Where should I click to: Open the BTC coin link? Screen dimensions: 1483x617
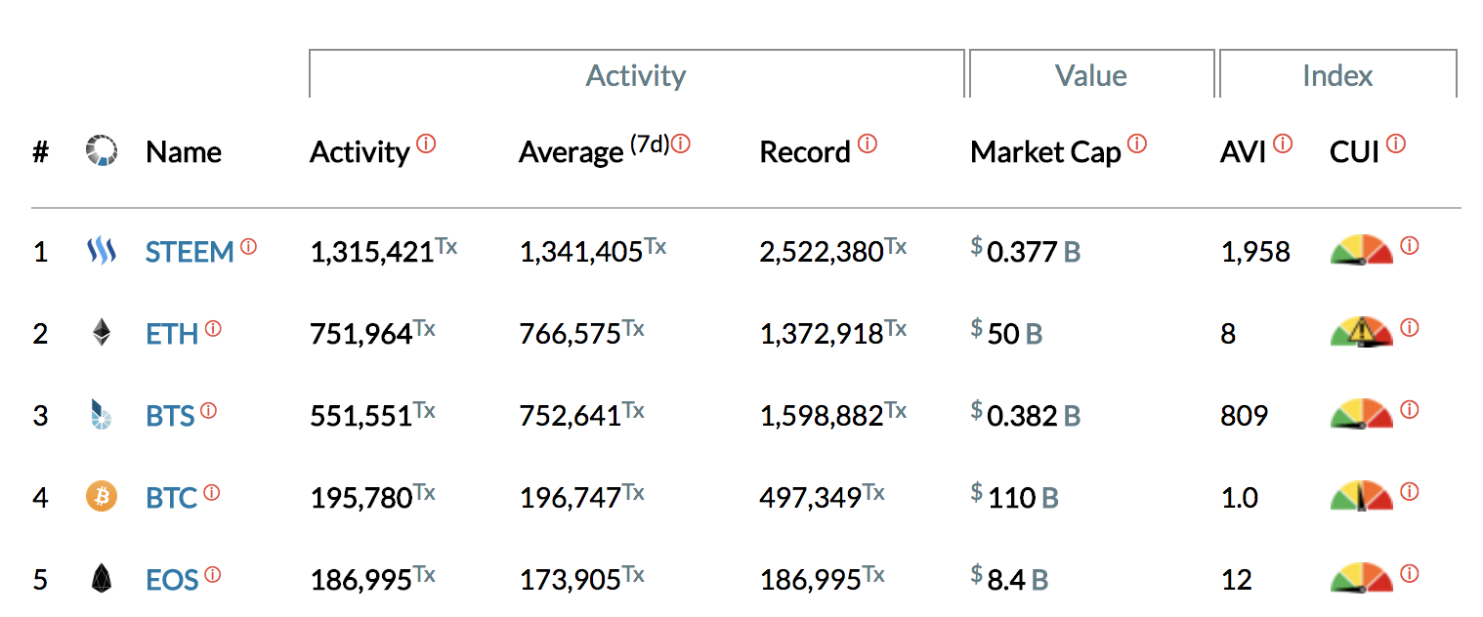(x=172, y=499)
